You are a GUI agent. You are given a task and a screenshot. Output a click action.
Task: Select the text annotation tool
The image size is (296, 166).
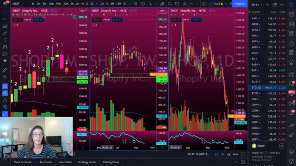5,40
